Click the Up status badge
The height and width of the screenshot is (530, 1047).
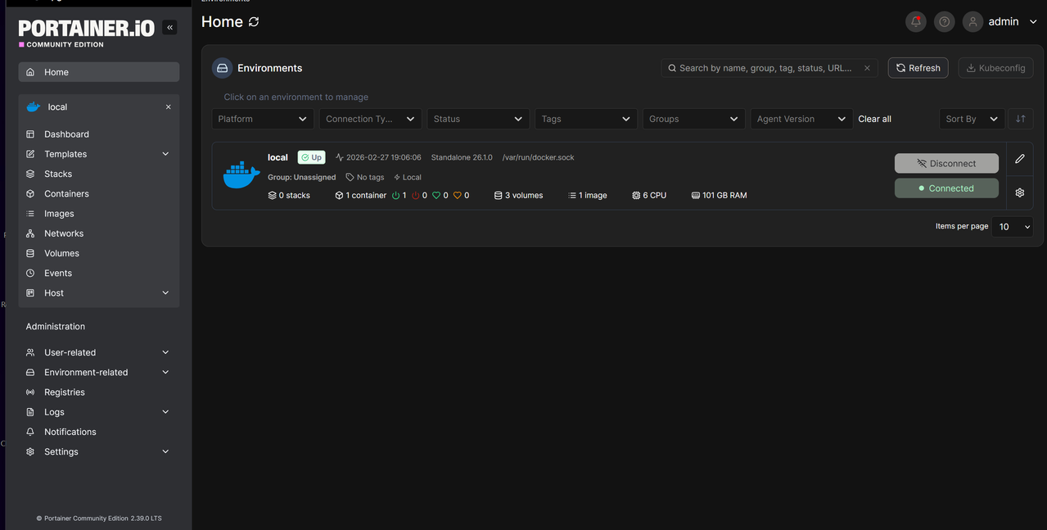point(311,157)
